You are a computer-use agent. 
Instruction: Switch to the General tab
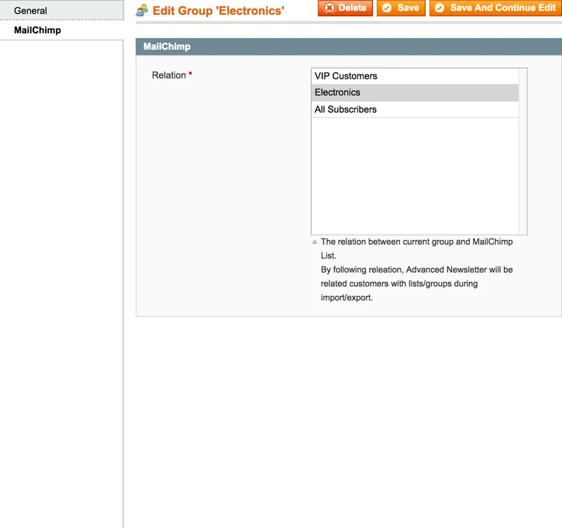[x=31, y=11]
